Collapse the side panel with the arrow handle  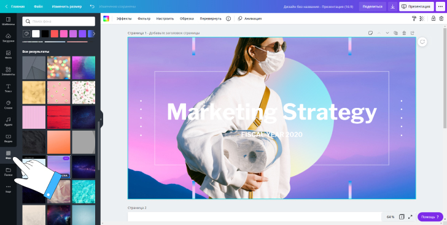pyautogui.click(x=101, y=120)
